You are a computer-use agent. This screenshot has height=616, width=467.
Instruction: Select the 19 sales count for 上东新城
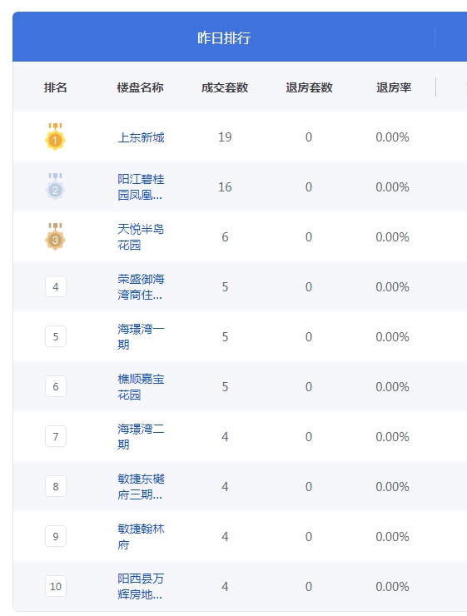tap(225, 137)
